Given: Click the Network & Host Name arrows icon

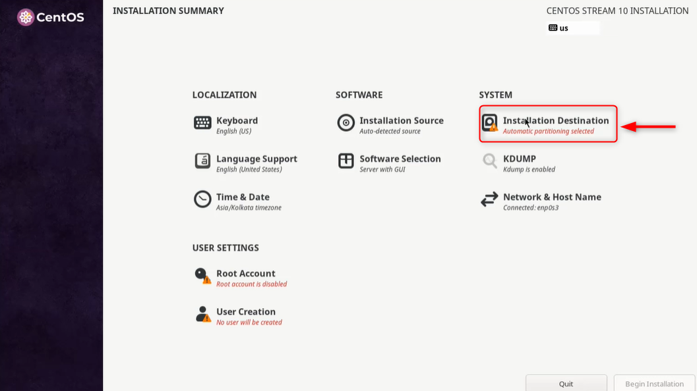Looking at the screenshot, I should click(x=489, y=199).
